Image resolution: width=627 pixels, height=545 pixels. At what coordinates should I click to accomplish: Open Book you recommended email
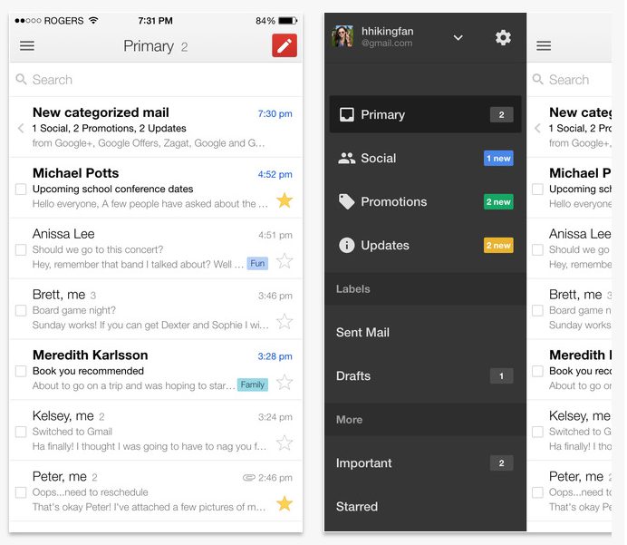[x=156, y=370]
